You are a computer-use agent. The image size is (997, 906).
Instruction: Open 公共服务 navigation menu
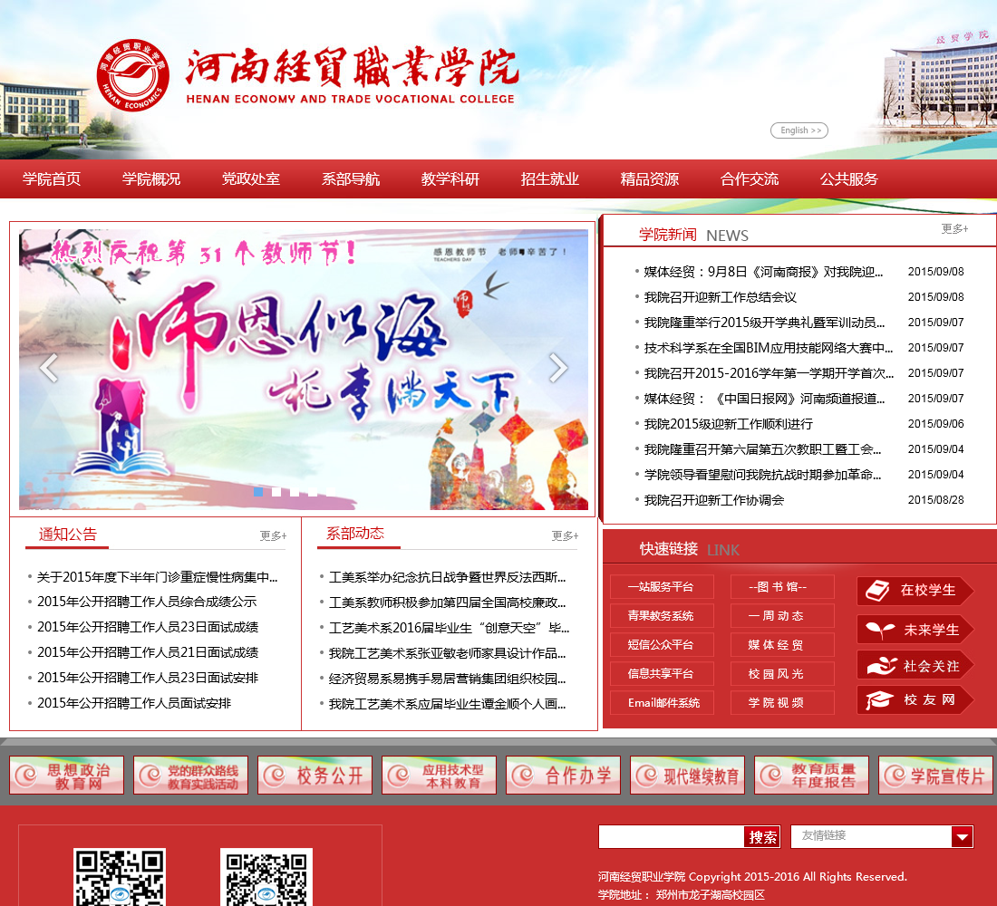[849, 179]
